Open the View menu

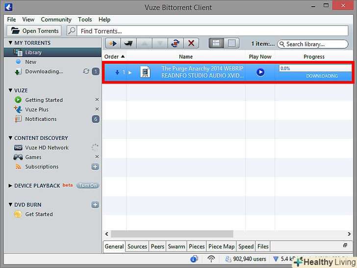28,20
